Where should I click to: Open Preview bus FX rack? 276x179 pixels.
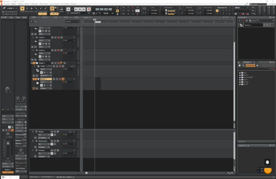(69, 153)
